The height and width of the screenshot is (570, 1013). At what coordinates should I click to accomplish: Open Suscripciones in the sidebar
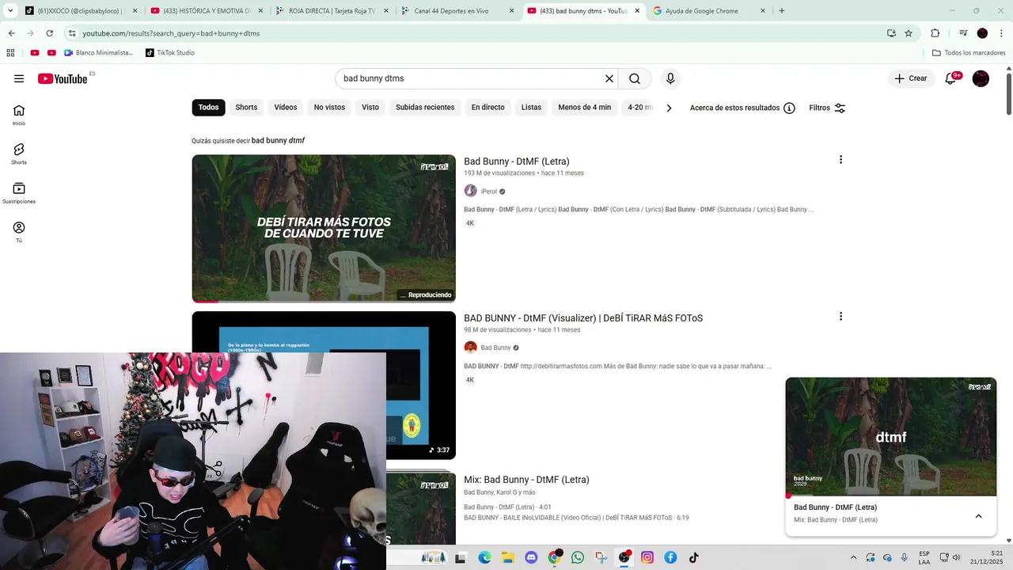[19, 193]
